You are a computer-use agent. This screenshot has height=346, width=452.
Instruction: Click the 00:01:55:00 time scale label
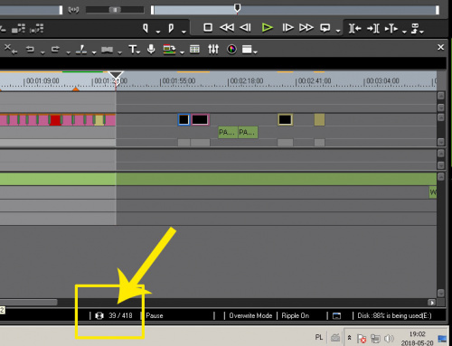tap(178, 81)
